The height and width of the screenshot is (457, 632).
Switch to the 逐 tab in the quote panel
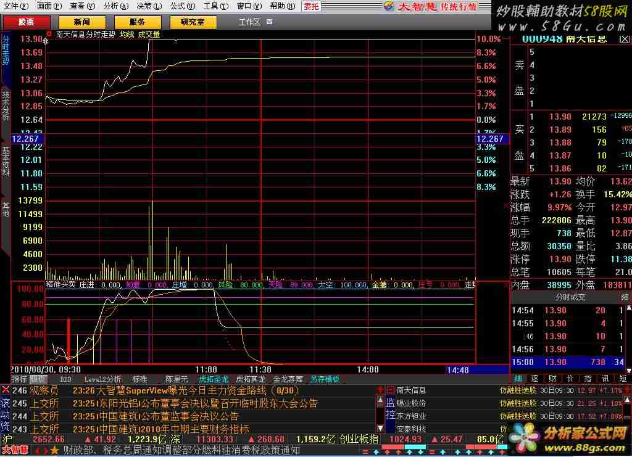pyautogui.click(x=535, y=378)
